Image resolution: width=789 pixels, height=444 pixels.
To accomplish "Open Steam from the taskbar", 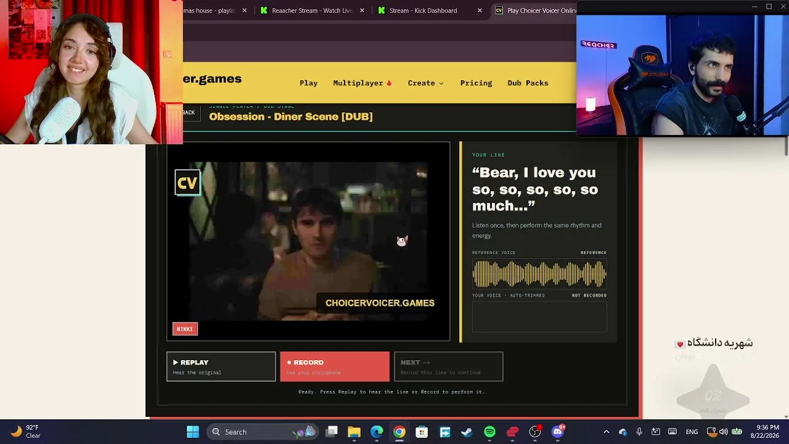I will point(467,432).
